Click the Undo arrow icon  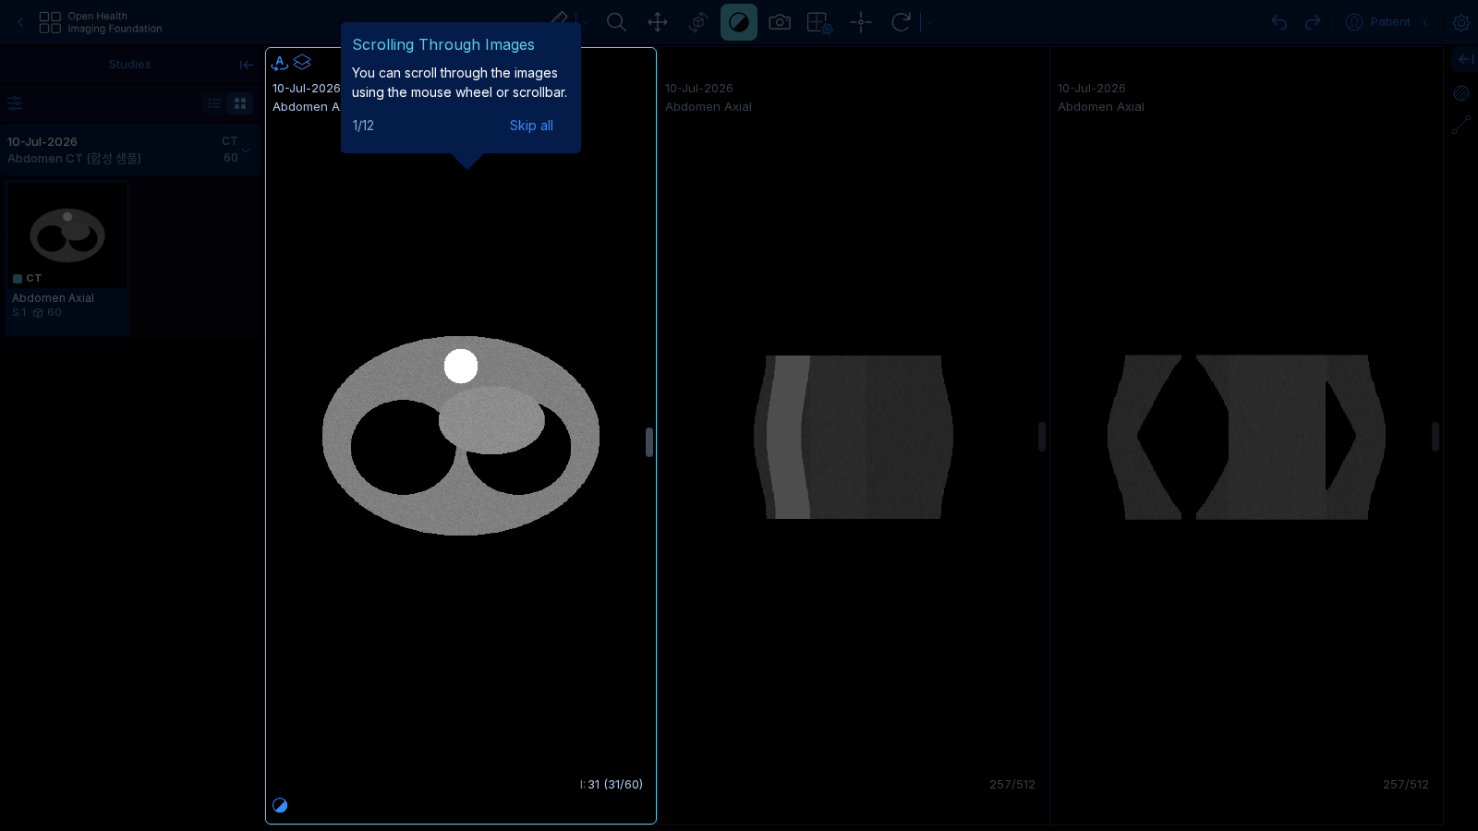1279,22
